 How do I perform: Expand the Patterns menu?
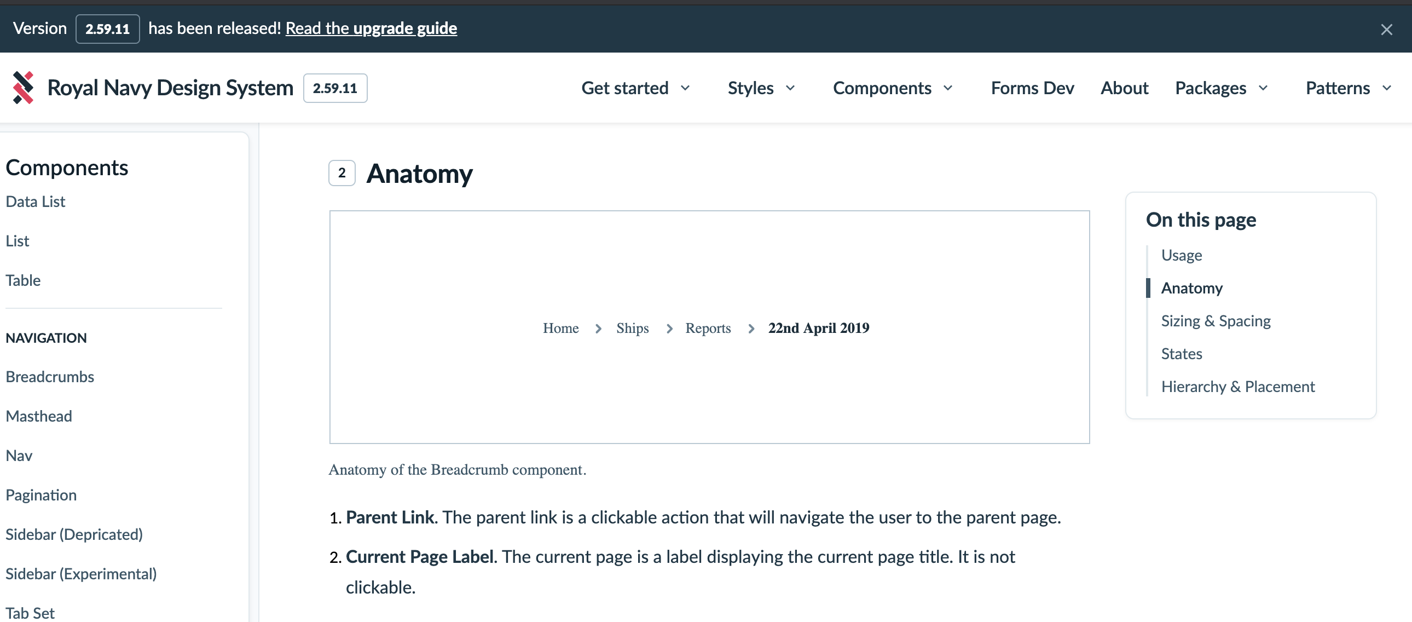(x=1348, y=88)
